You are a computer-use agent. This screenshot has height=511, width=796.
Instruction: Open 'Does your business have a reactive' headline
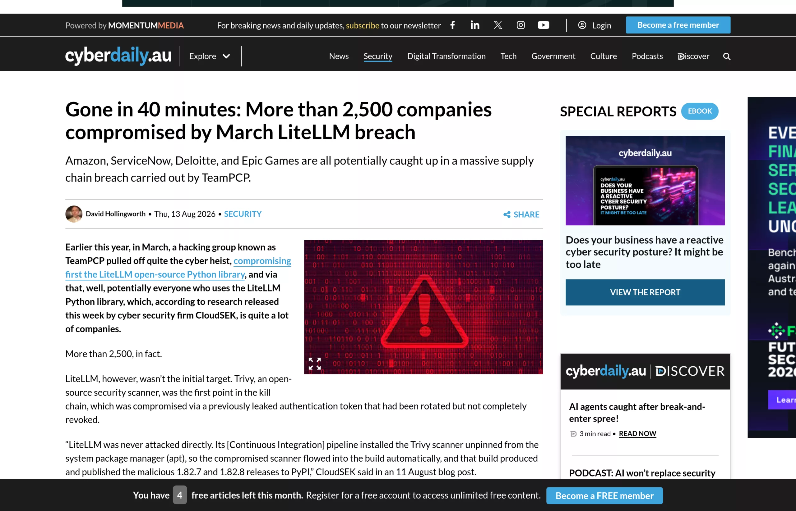tap(644, 252)
